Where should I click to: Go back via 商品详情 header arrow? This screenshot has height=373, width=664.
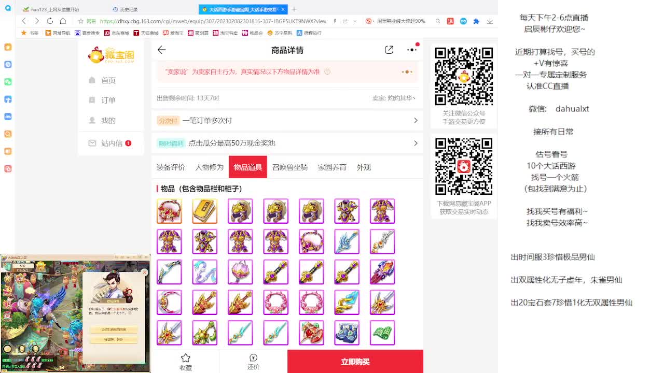coord(162,50)
